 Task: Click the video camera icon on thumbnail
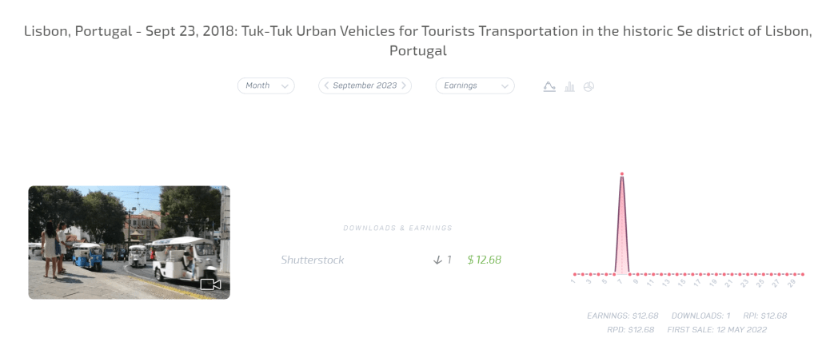(210, 284)
